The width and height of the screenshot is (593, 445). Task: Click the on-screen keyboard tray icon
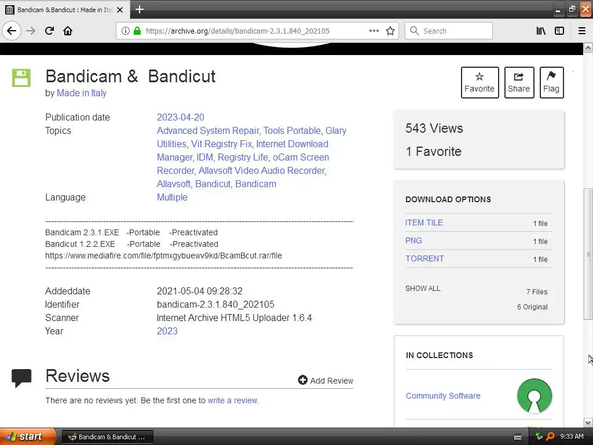coord(518,437)
